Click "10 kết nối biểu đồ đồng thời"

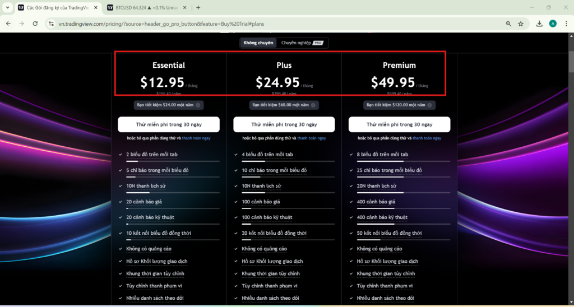159,233
